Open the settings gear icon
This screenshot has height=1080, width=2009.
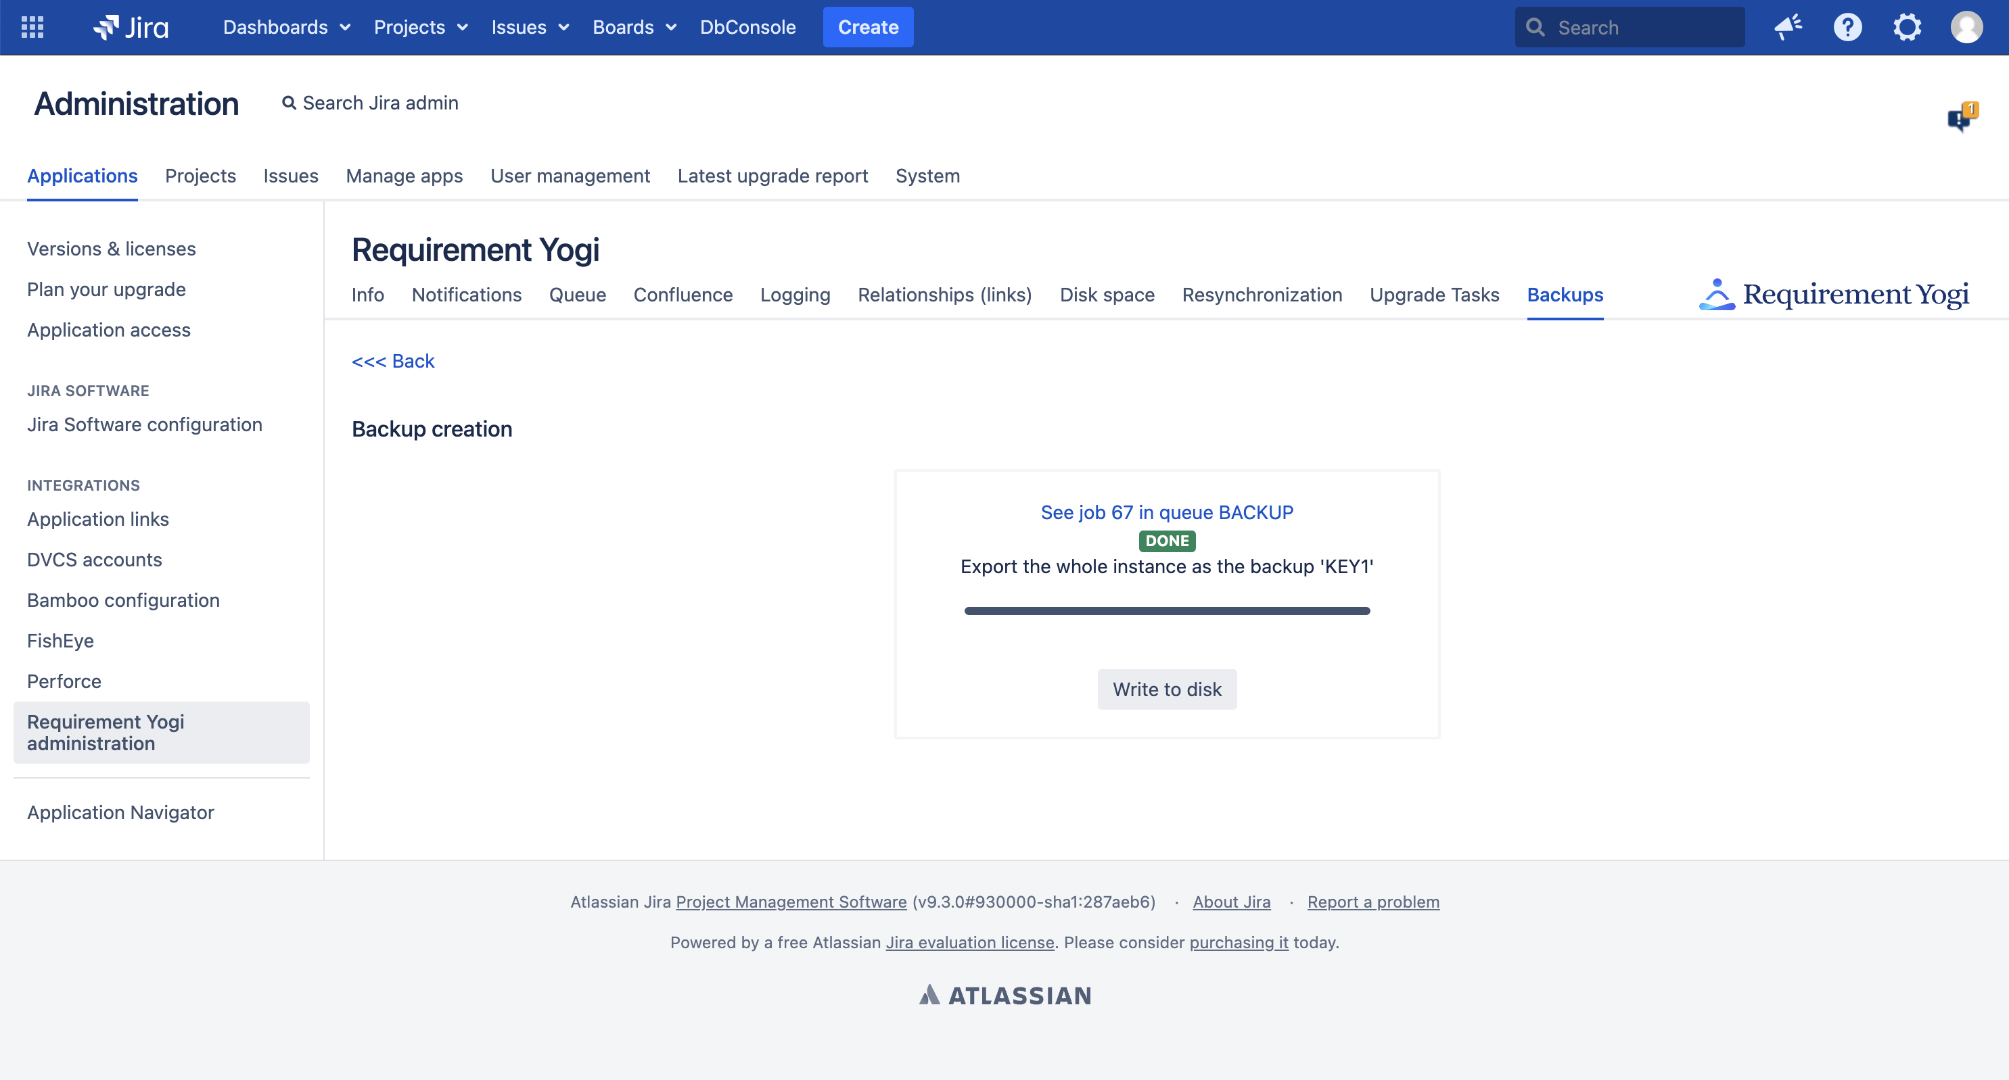point(1907,27)
